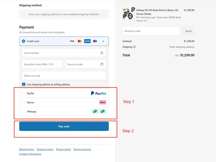The width and height of the screenshot is (216, 162).
Task: Uncheck use shipping address as billing
Action: pos(24,85)
